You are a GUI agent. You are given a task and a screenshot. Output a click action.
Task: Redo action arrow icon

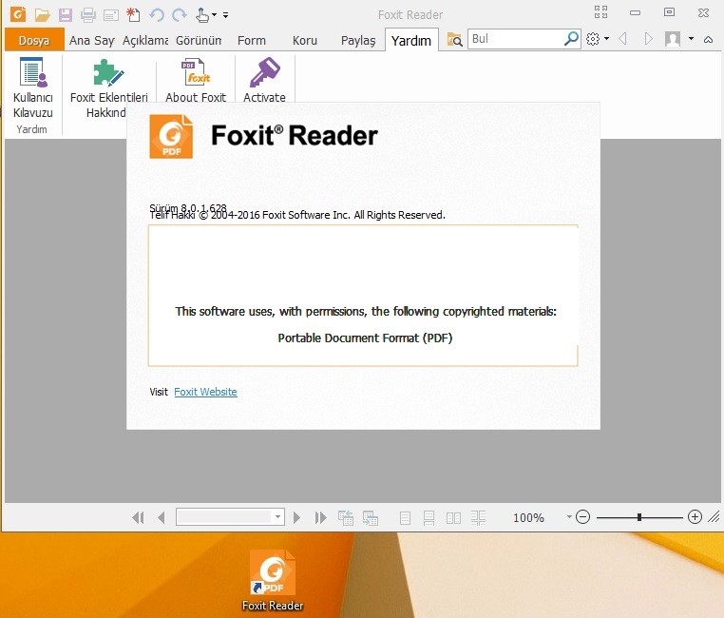pos(180,15)
